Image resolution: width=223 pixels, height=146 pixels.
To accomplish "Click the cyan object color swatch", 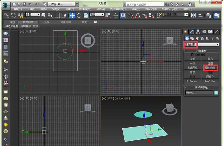I will click(x=216, y=93).
